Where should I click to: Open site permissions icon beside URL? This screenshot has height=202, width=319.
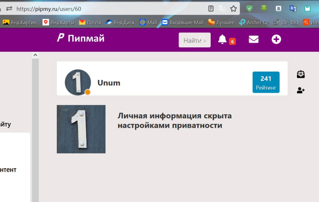tap(9, 9)
